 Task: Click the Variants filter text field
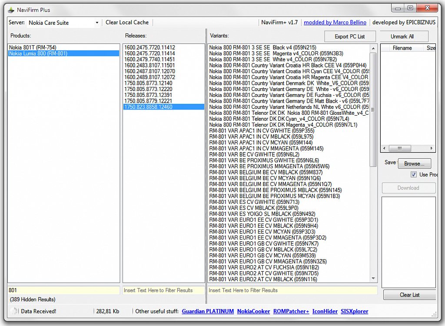pos(292,290)
